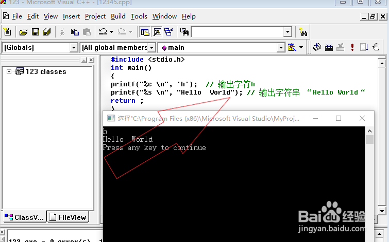Toggle the Output window icon
This screenshot has height=242, width=389.
pyautogui.click(x=157, y=32)
